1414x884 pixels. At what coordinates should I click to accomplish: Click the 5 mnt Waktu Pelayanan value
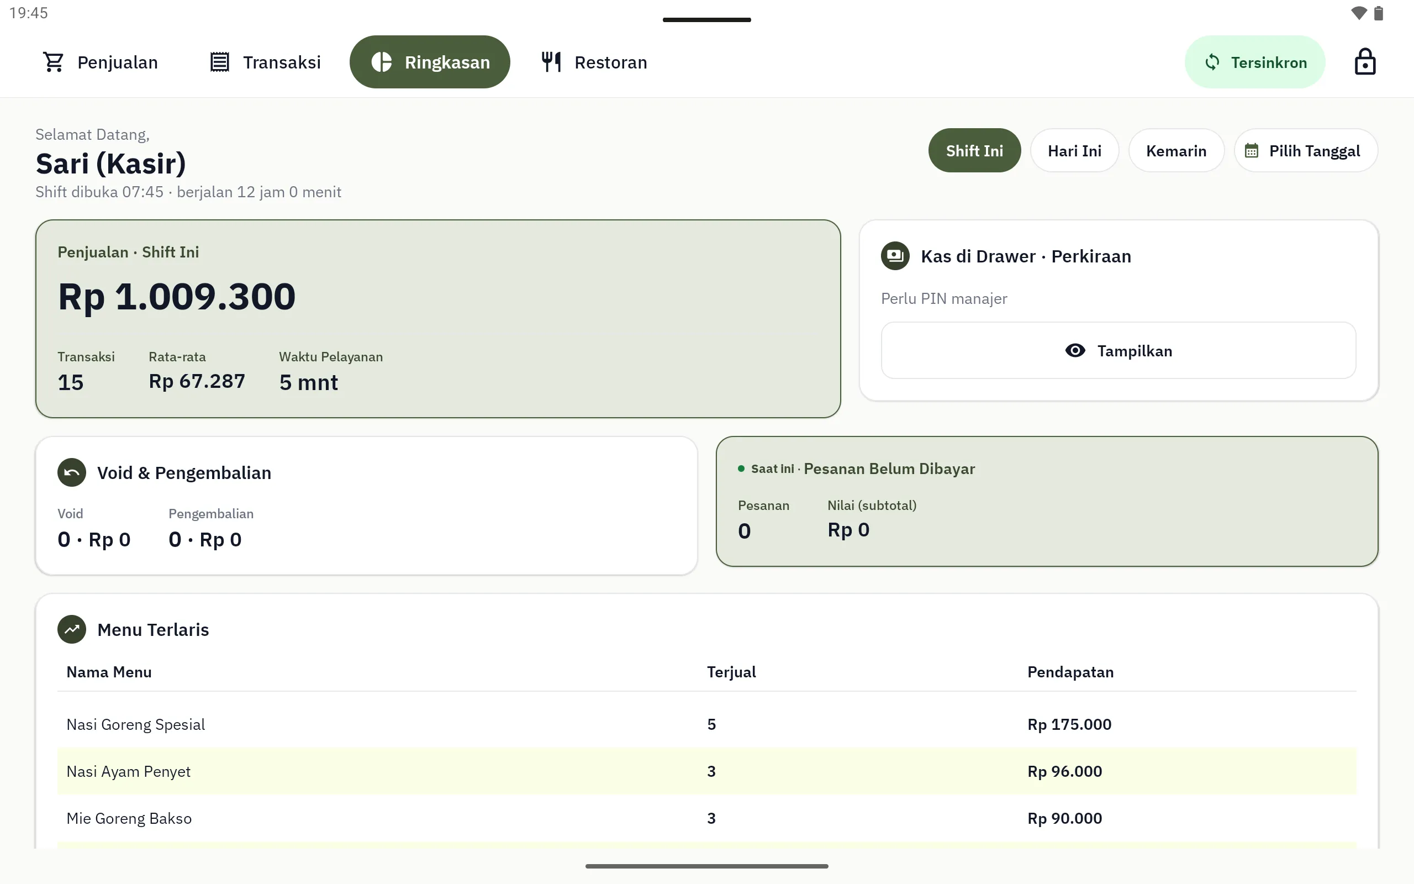[309, 382]
